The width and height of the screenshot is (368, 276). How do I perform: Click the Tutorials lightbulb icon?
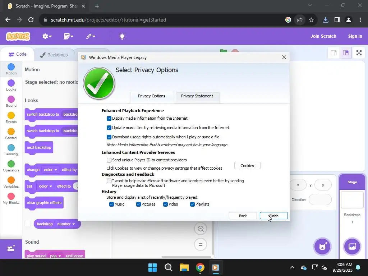point(122,36)
